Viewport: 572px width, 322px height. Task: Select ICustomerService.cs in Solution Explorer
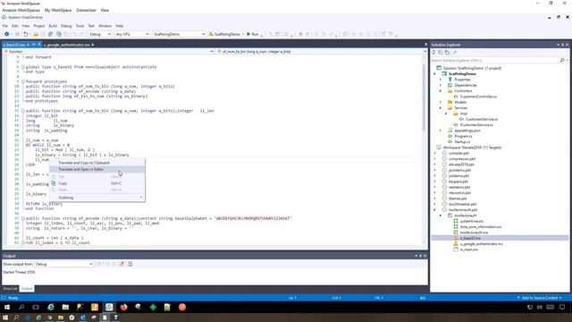click(476, 125)
